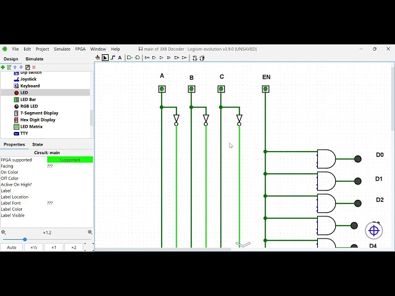Choose the green Wiring tool

pyautogui.click(x=112, y=58)
